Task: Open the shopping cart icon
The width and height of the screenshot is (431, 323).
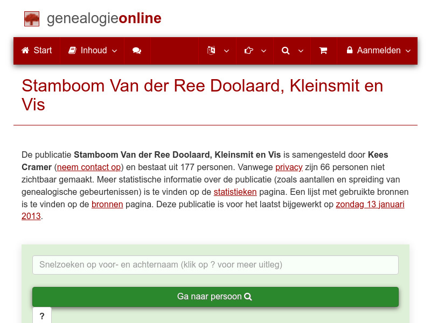Action: pos(323,50)
